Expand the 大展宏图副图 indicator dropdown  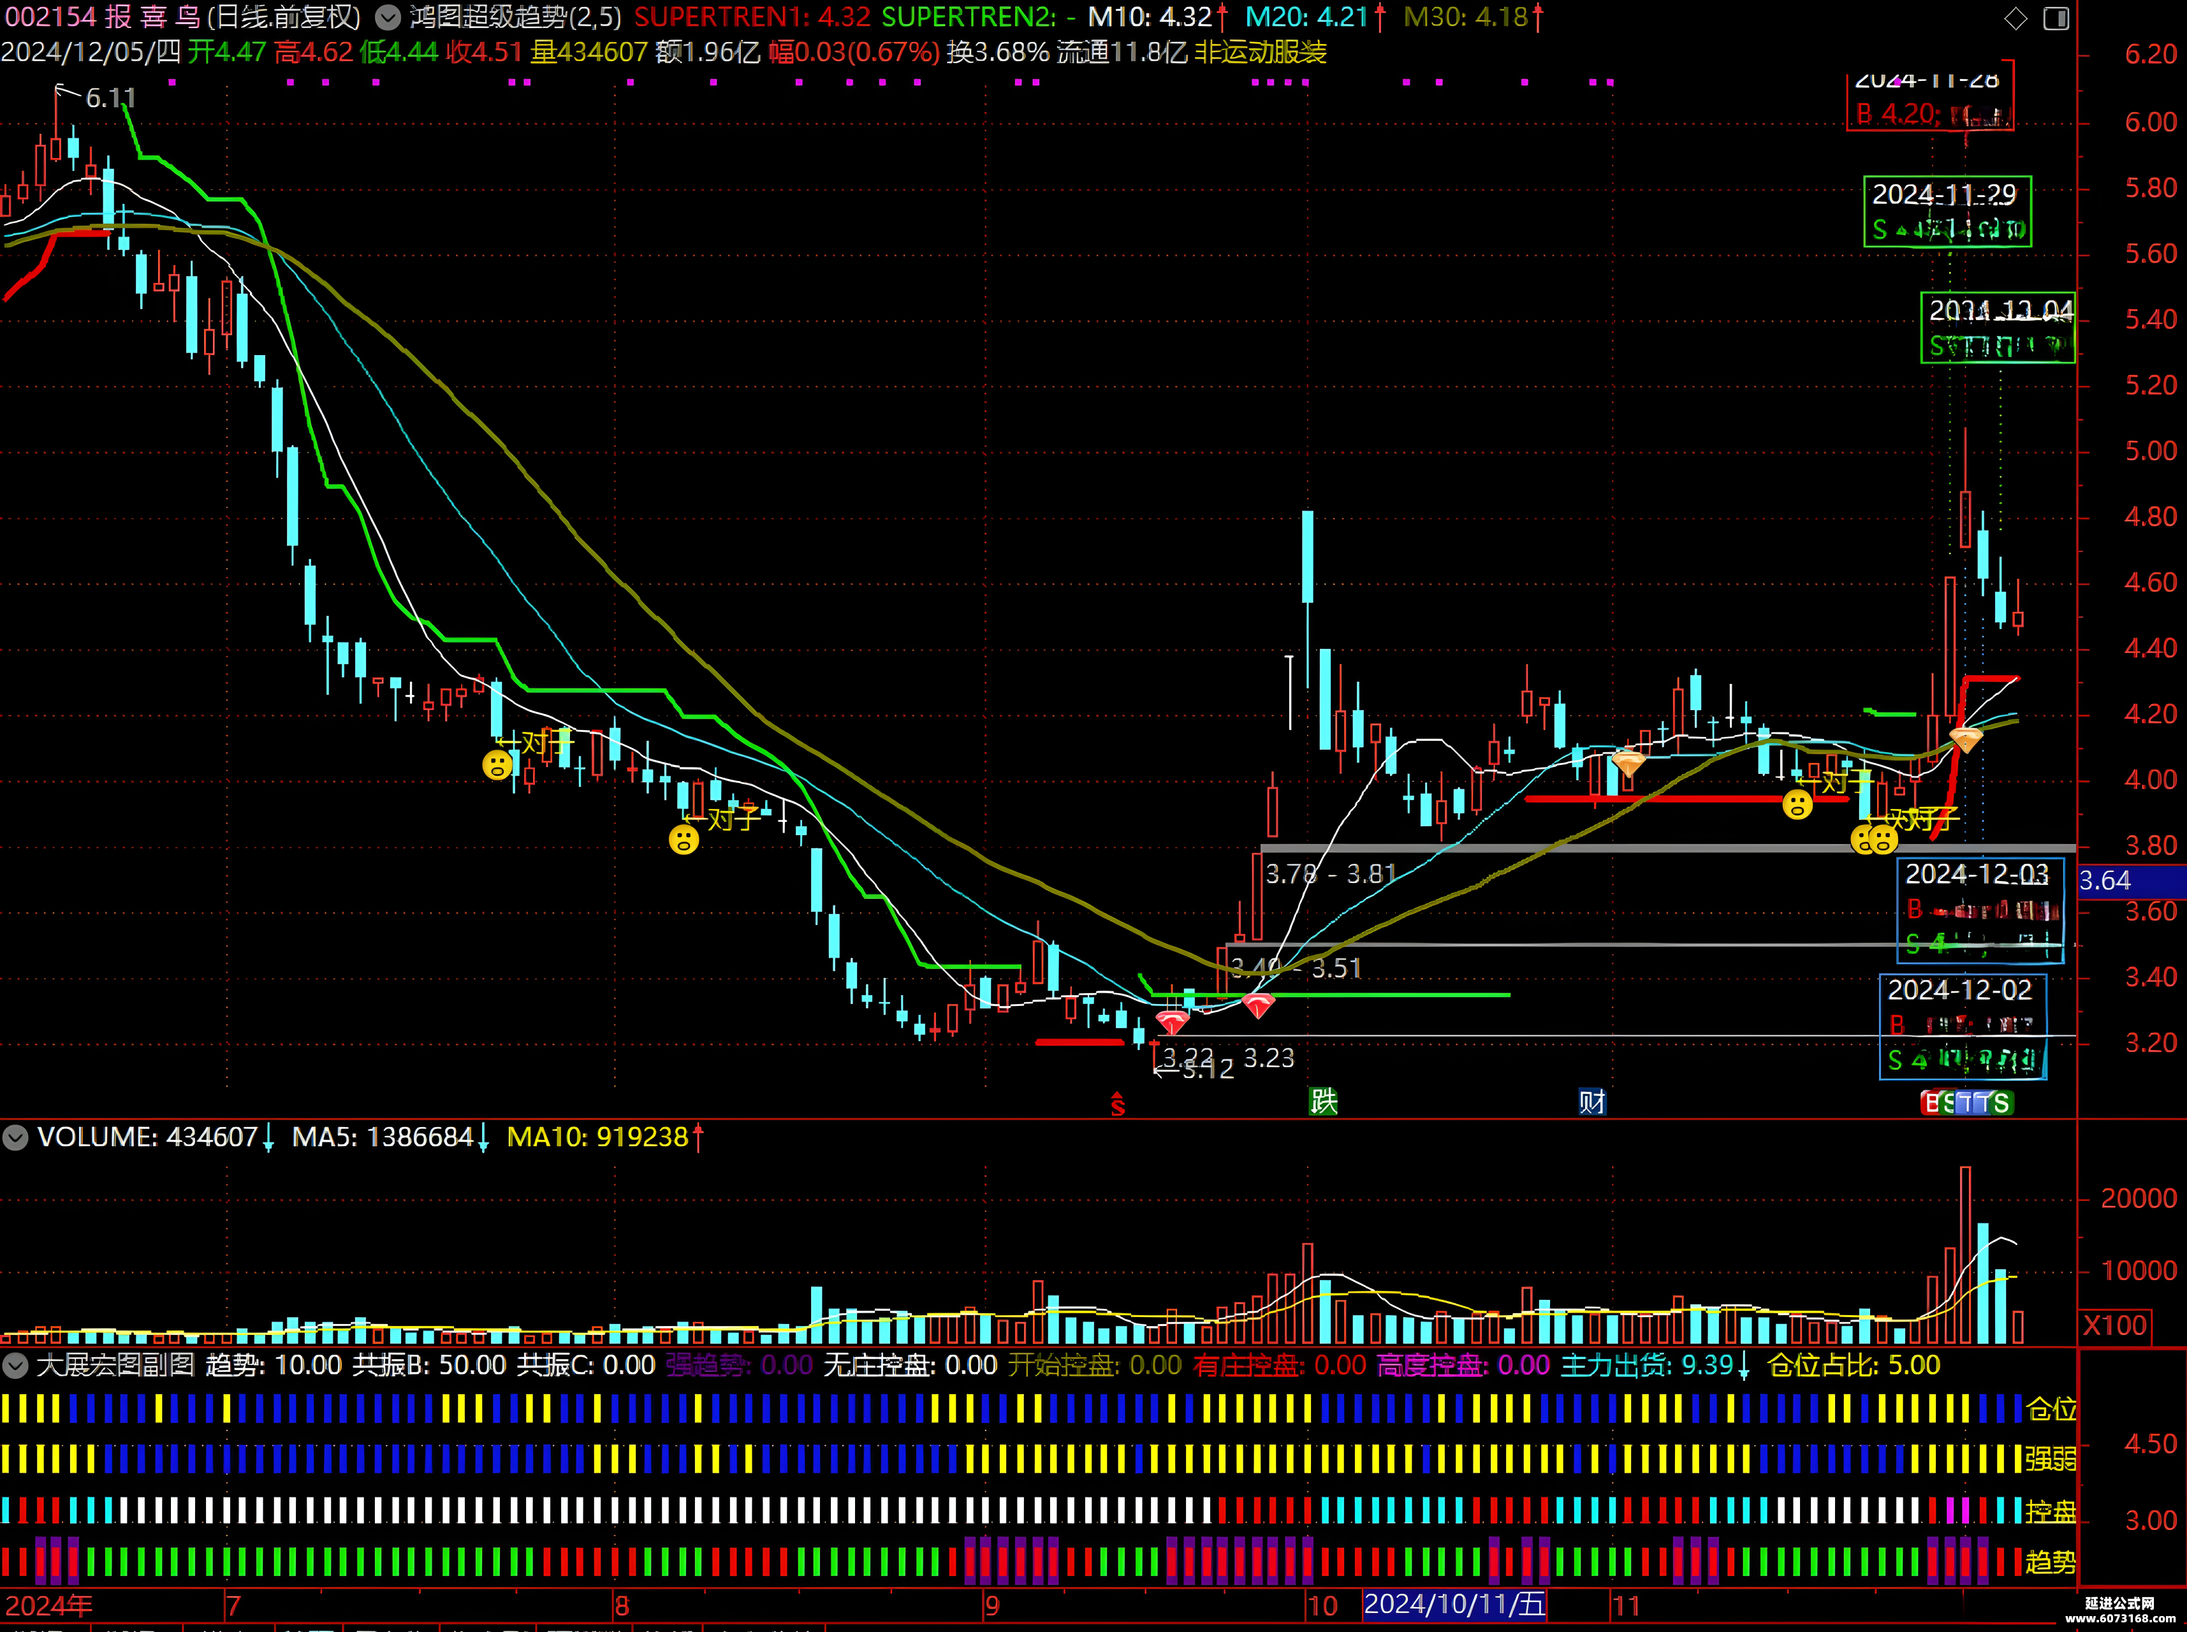(x=15, y=1366)
